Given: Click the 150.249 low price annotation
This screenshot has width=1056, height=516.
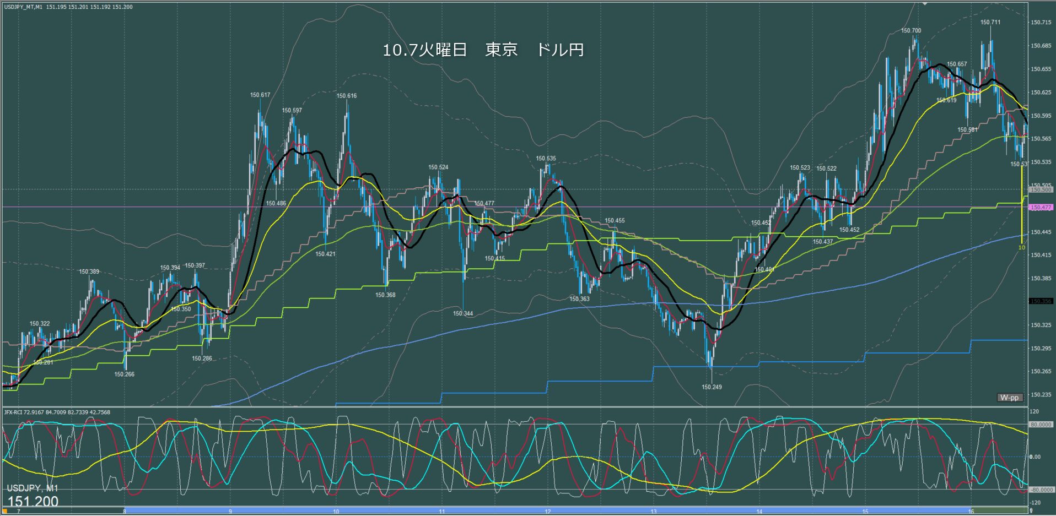Looking at the screenshot, I should click(712, 387).
